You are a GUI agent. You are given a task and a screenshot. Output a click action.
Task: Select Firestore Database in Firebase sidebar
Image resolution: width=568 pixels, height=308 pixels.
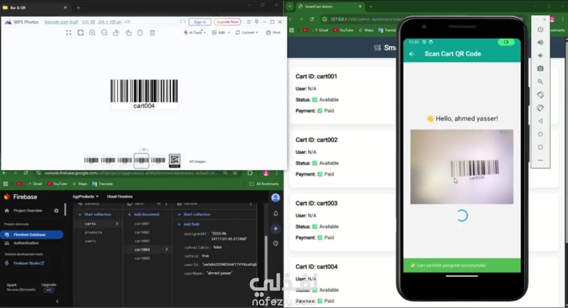tap(31, 234)
